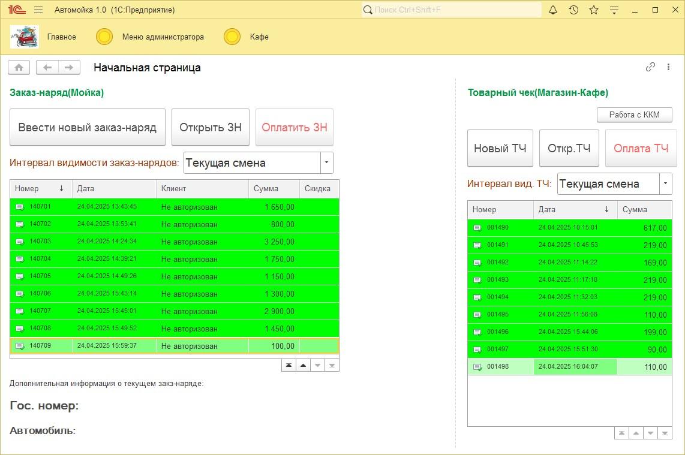Viewport: 685px width, 455px height.
Task: Click the favorites star icon
Action: pyautogui.click(x=594, y=10)
